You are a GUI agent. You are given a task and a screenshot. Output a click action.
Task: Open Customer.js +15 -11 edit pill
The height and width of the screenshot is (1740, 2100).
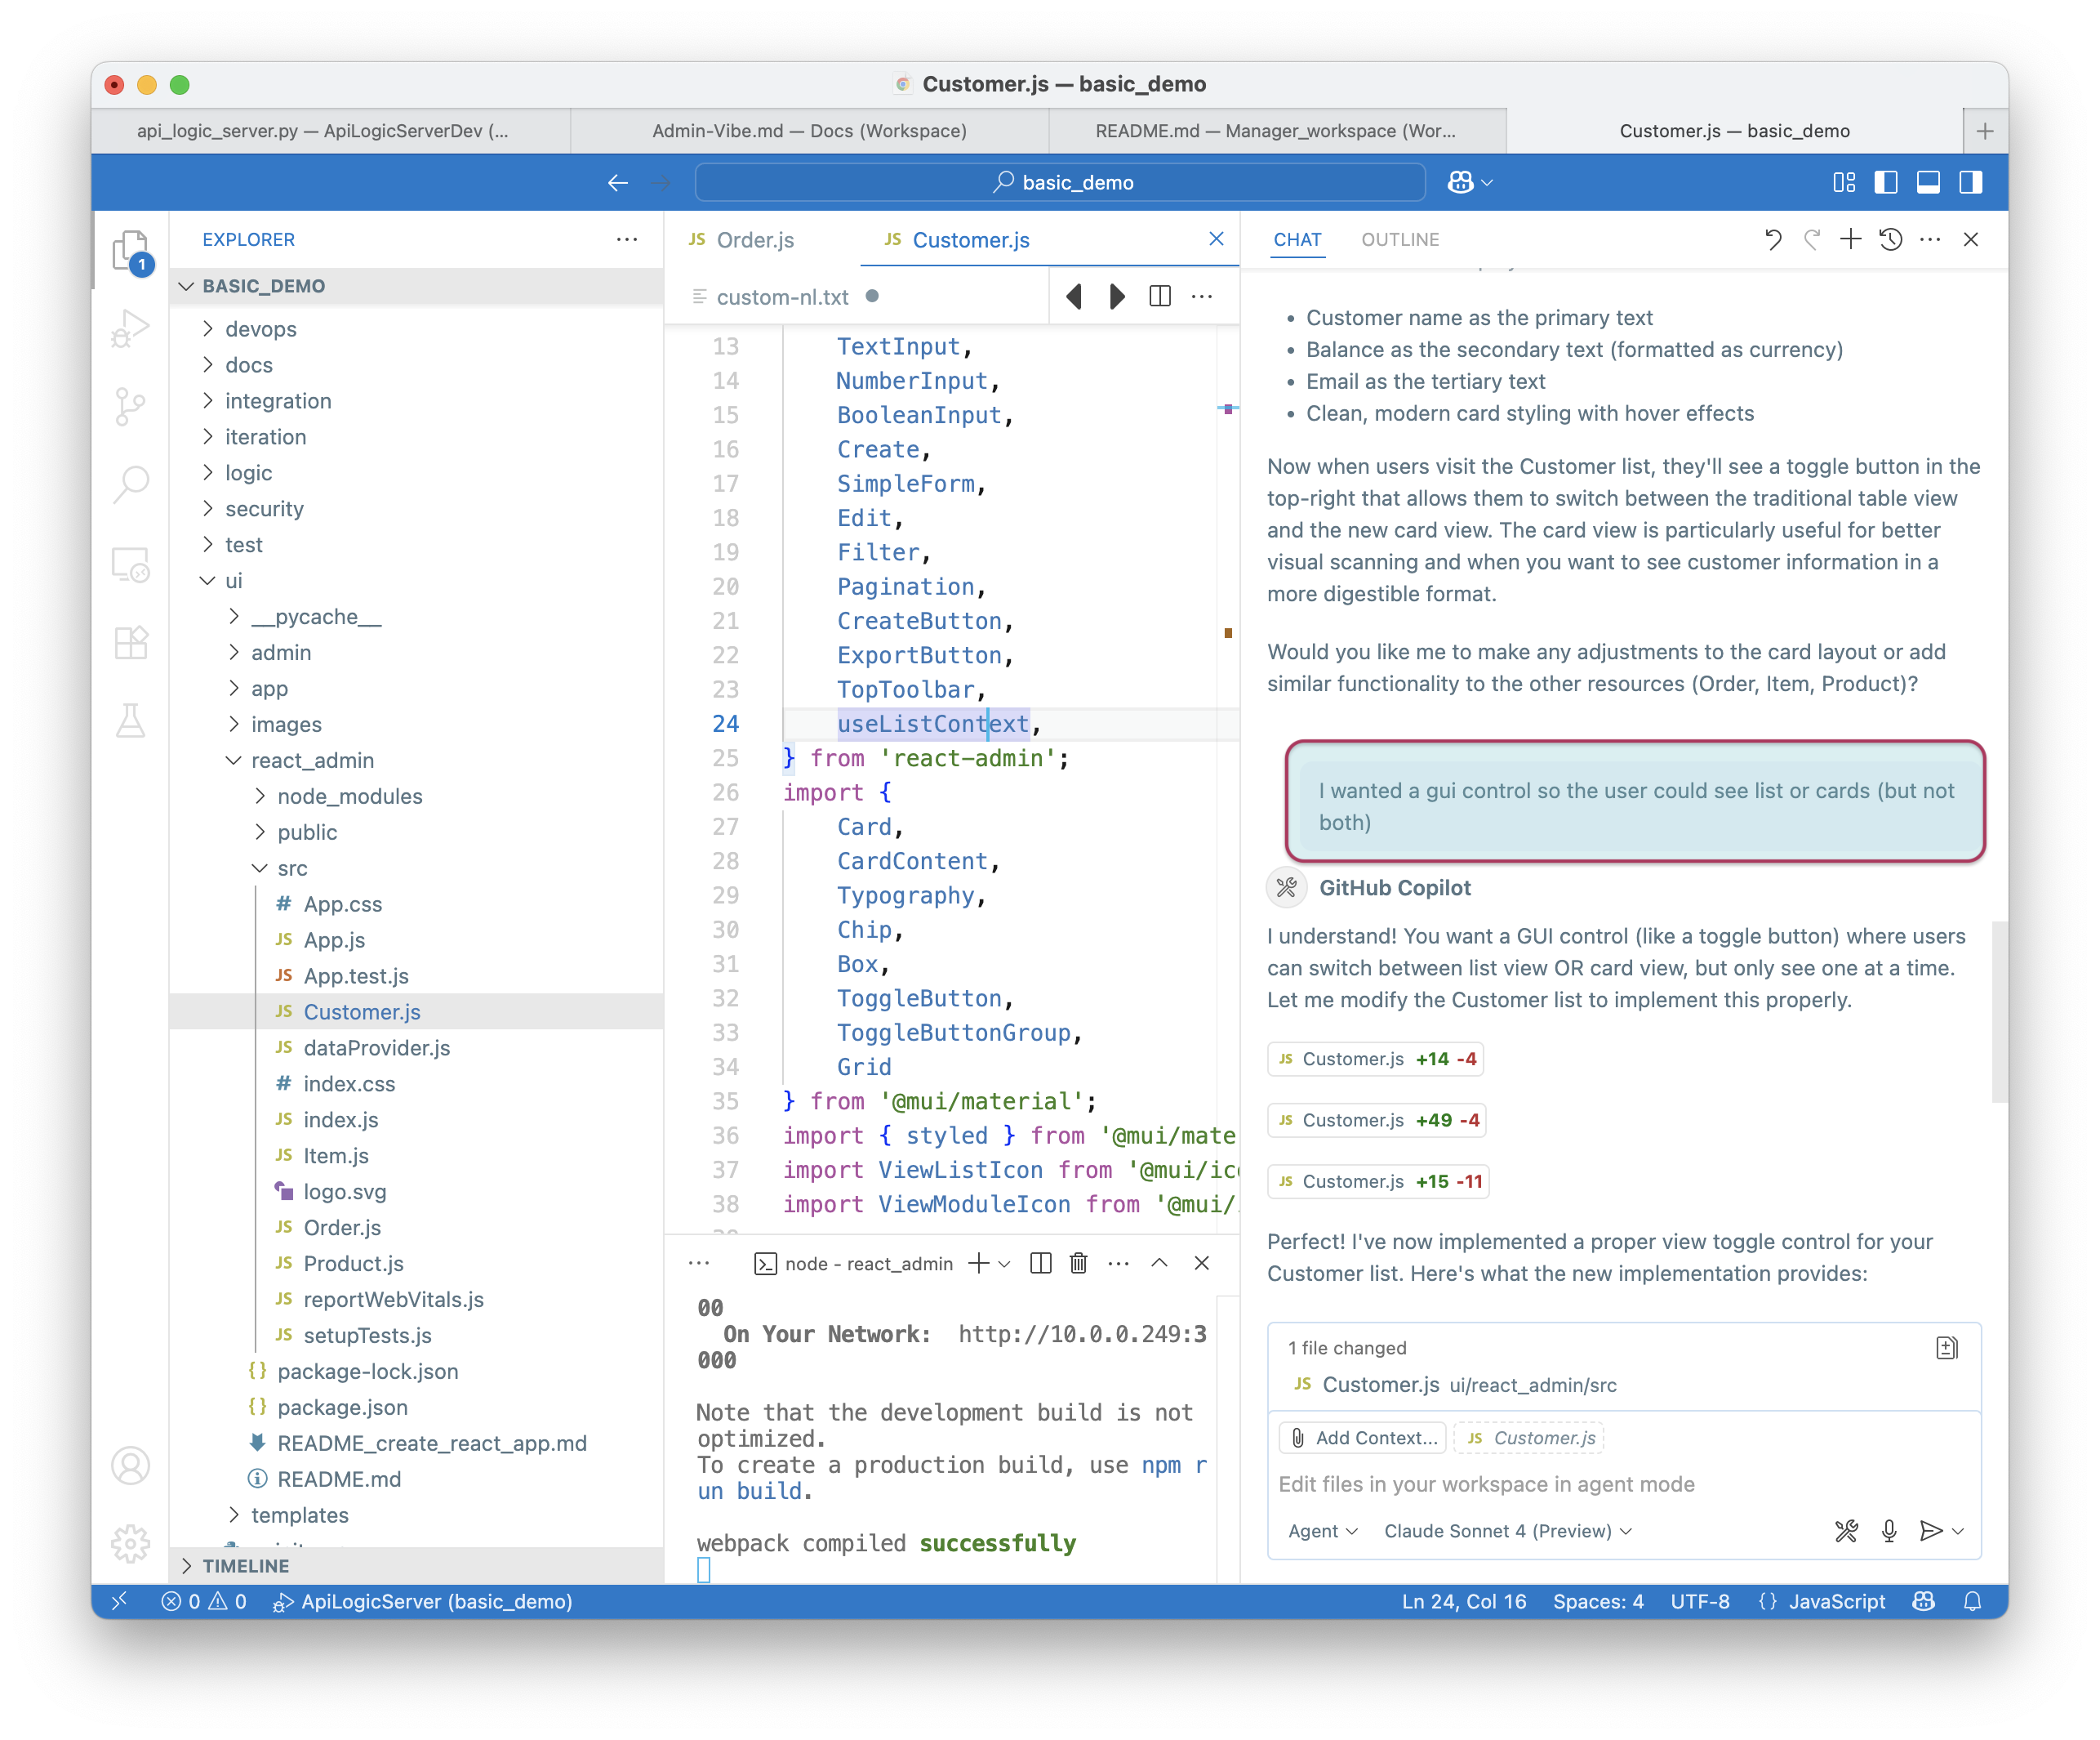[1378, 1180]
